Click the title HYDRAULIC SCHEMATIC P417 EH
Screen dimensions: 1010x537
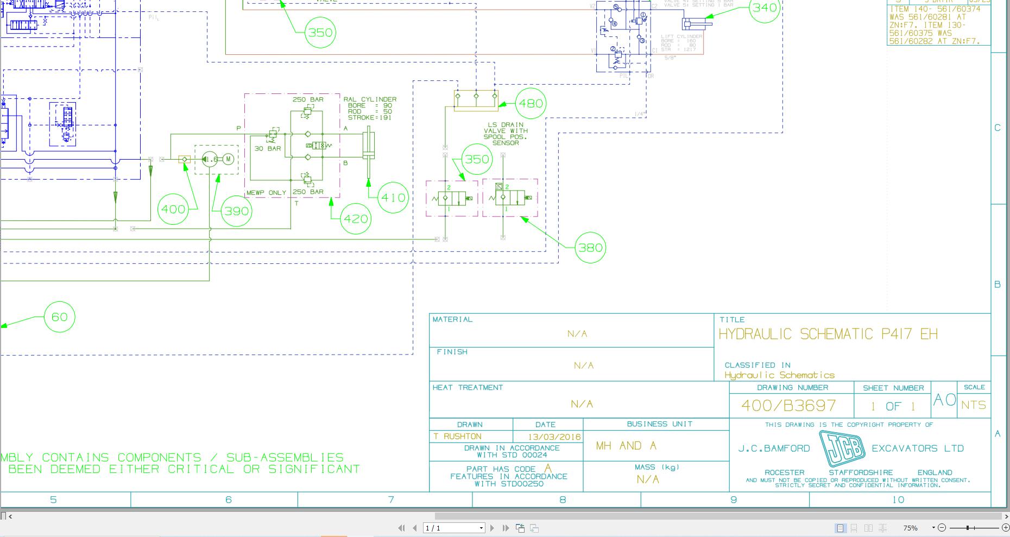pos(828,334)
